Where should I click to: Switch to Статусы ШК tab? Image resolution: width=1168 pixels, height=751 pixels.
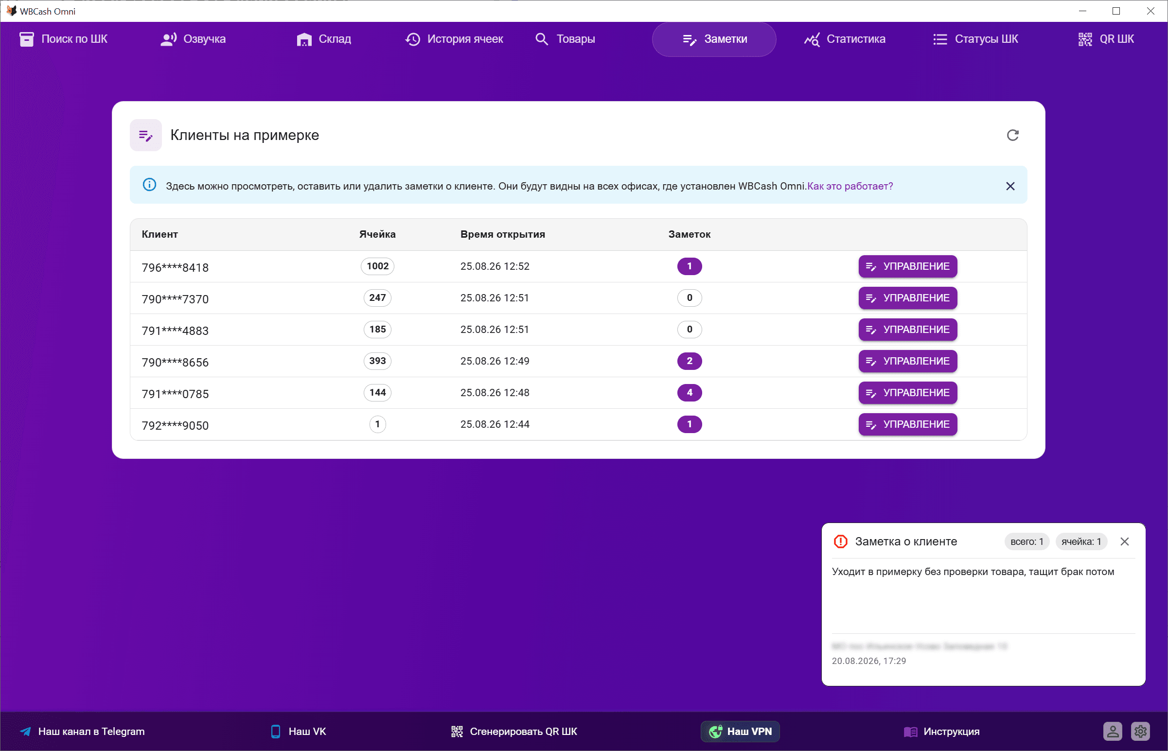click(975, 39)
